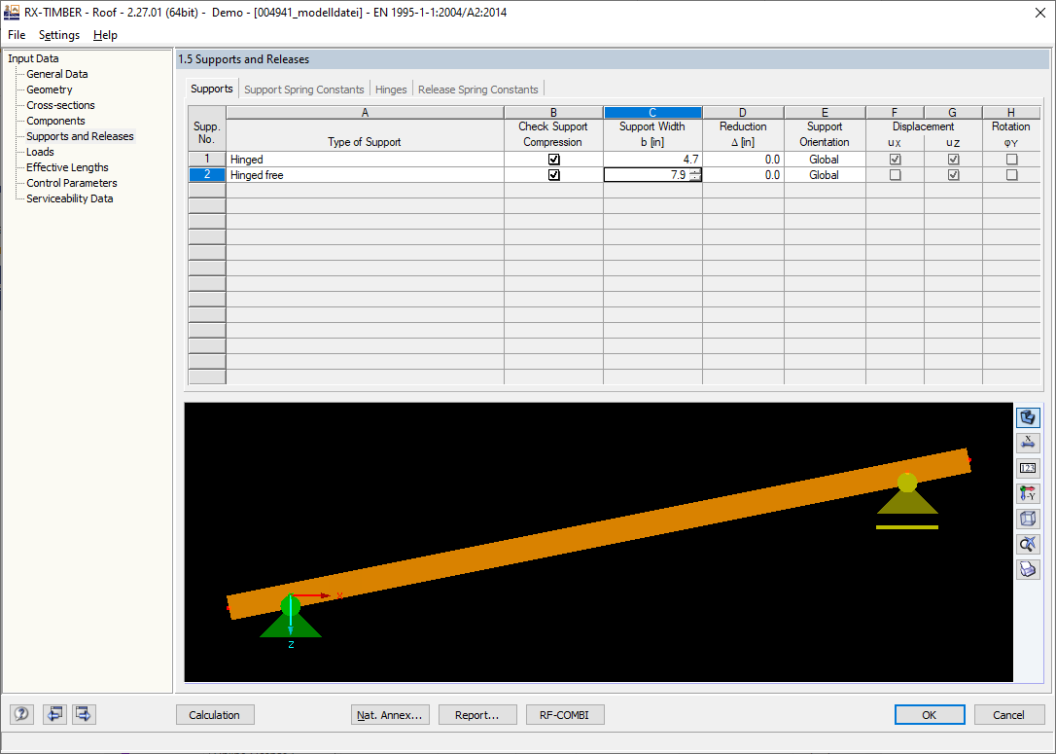The image size is (1056, 754).
Task: Click the green hinged support in the graphic
Action: pyautogui.click(x=291, y=617)
